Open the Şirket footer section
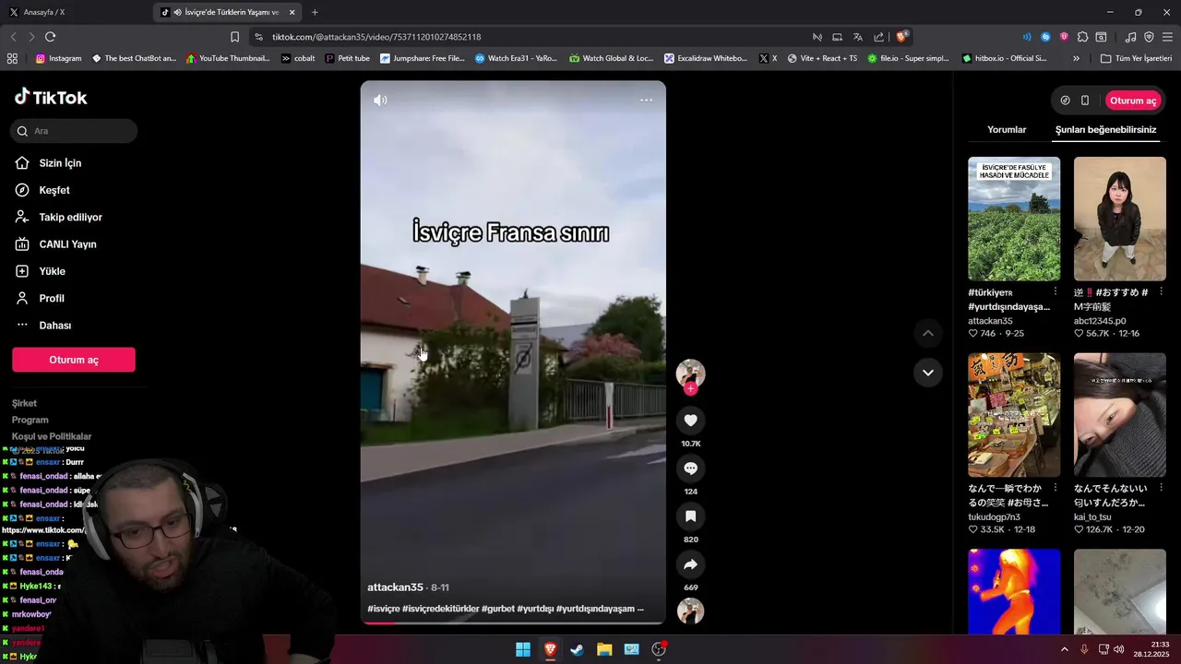 click(x=24, y=403)
